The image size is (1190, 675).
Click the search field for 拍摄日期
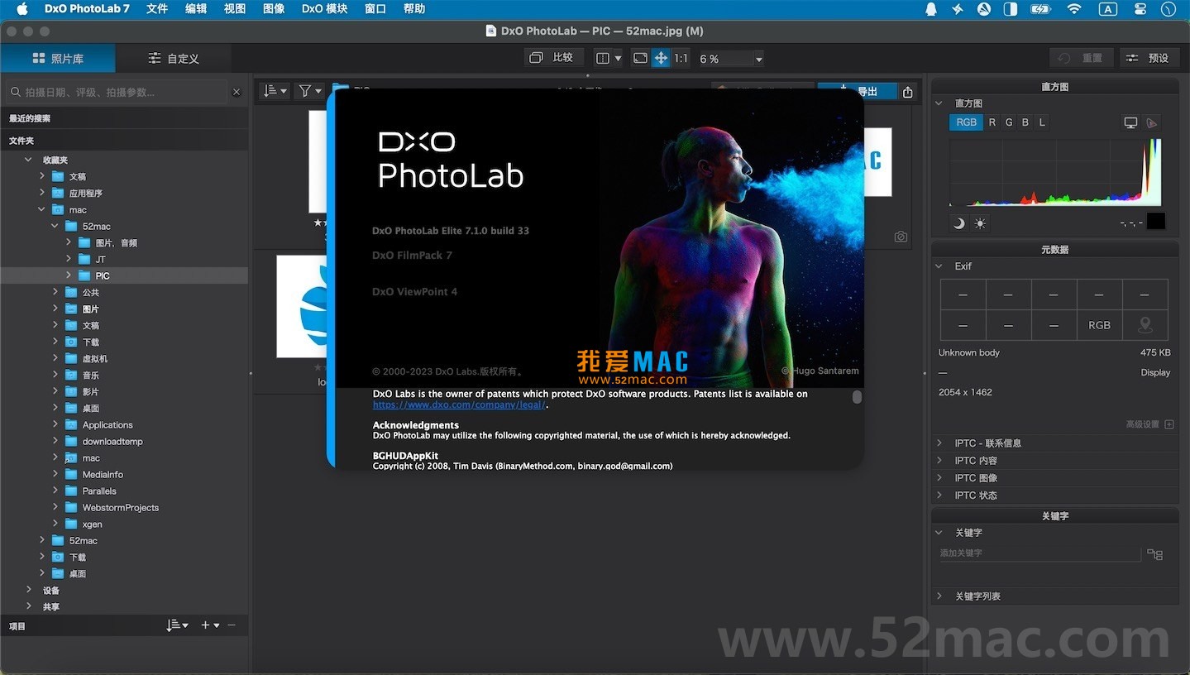(116, 92)
